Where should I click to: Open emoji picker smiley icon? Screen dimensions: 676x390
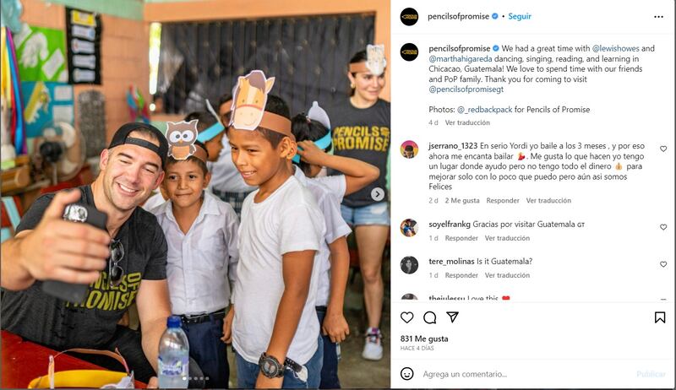coord(406,374)
